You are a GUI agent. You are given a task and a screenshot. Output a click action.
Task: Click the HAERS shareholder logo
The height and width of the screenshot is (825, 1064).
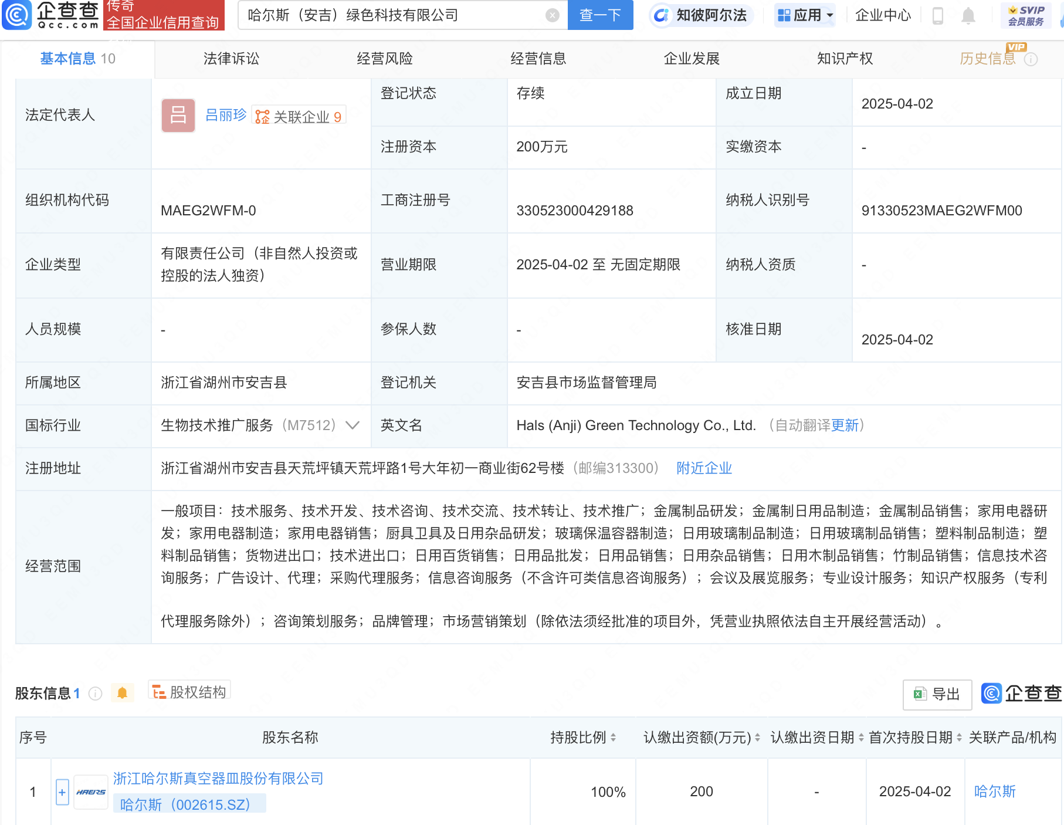(x=91, y=792)
